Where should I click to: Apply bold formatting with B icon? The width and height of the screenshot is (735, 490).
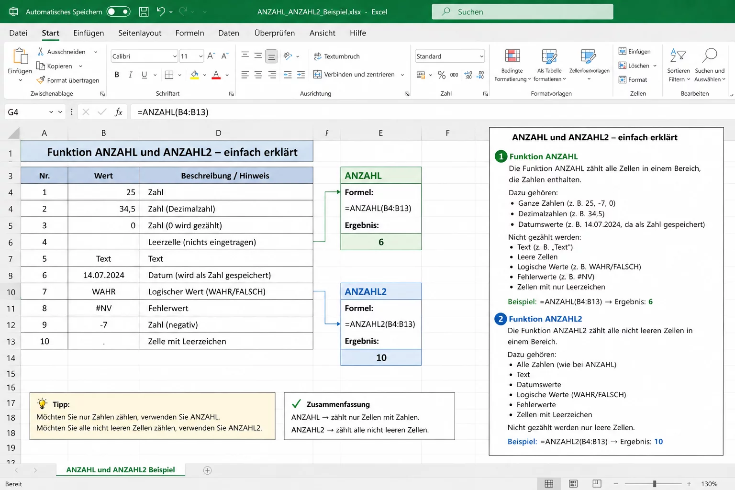[117, 75]
